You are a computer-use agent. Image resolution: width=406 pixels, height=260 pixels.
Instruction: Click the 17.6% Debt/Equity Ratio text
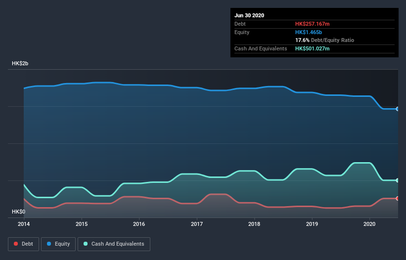325,40
